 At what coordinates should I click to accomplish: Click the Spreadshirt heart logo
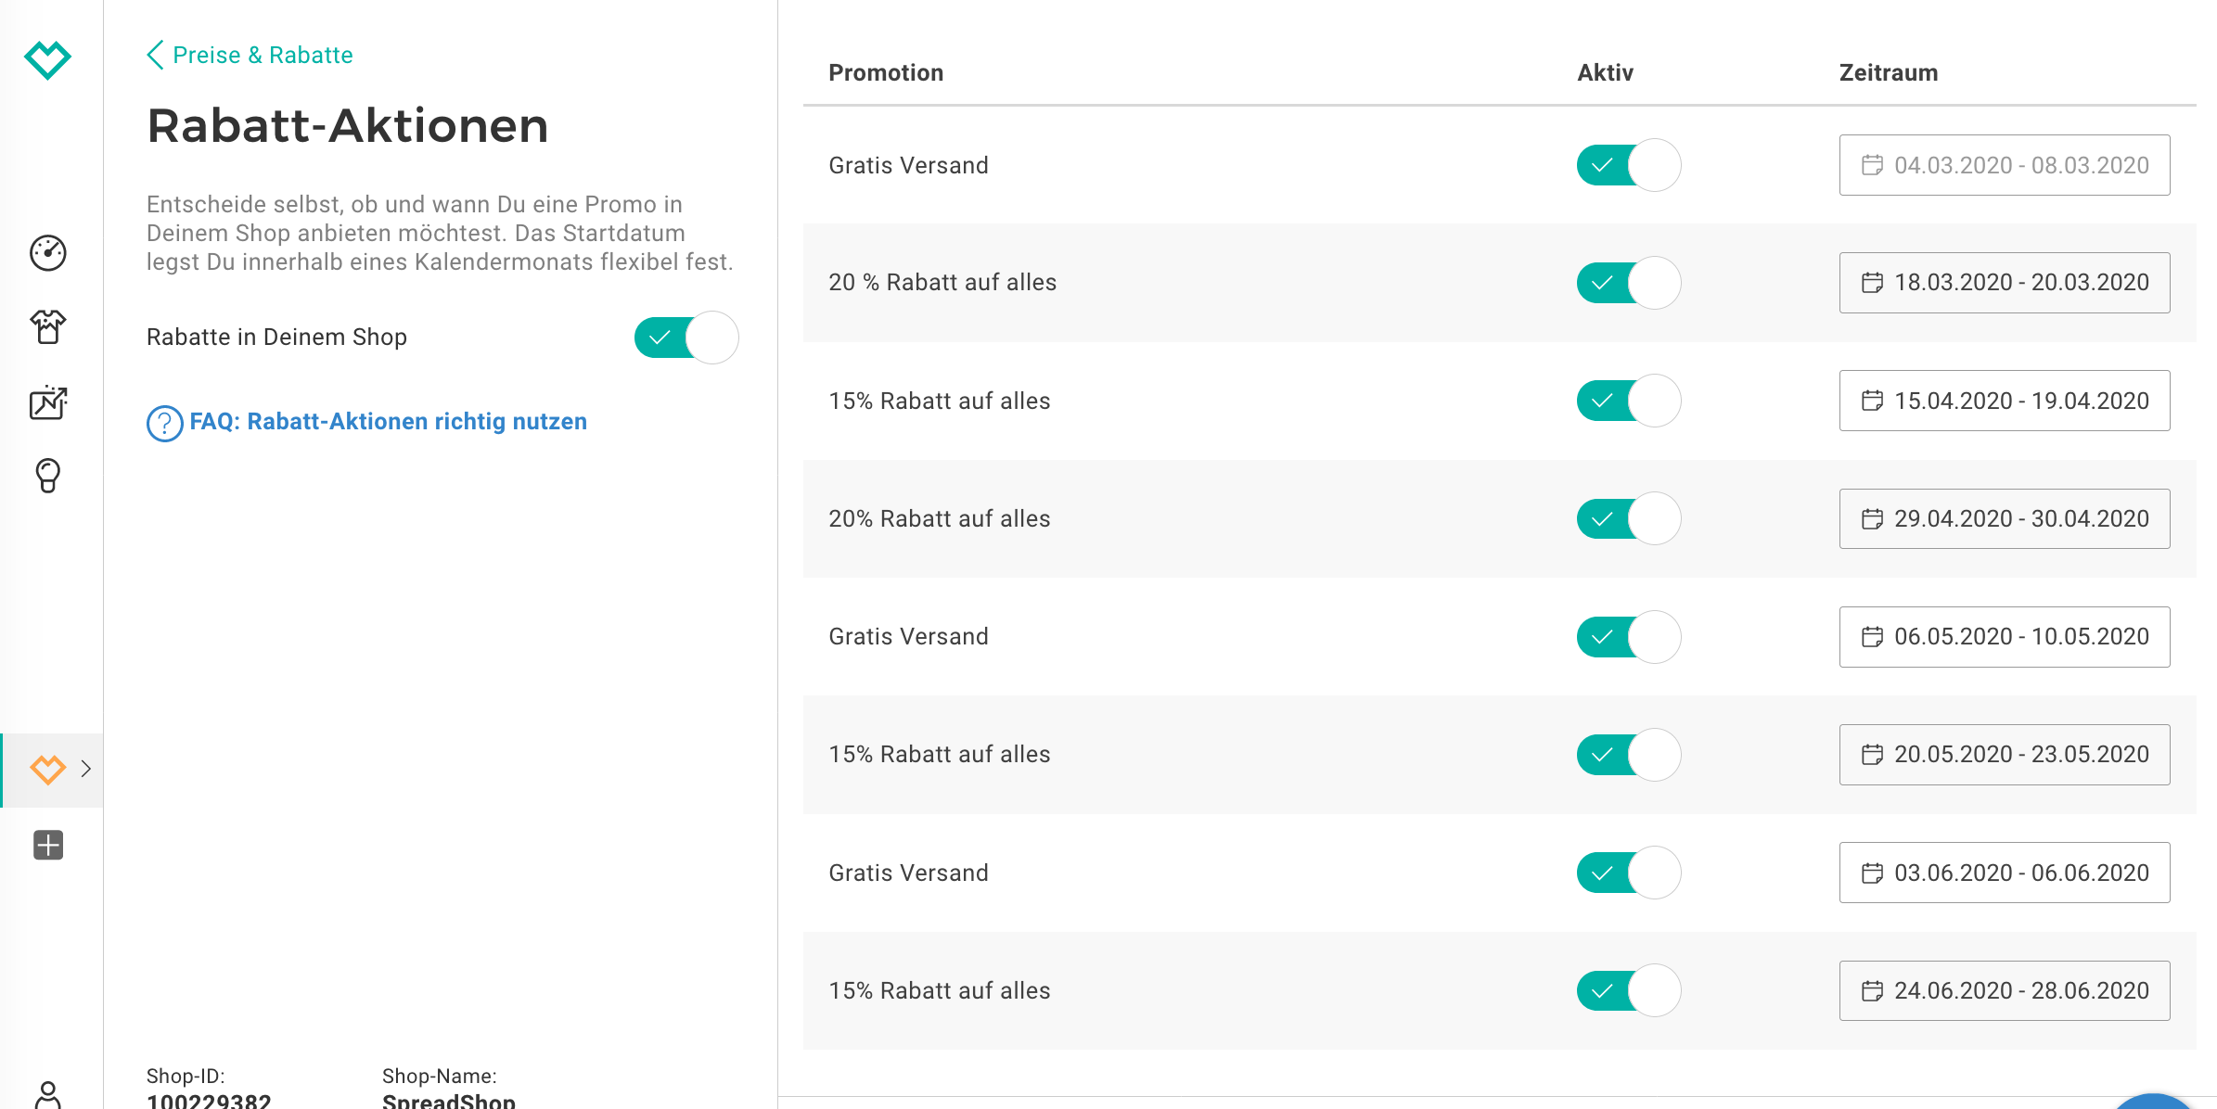(x=47, y=59)
